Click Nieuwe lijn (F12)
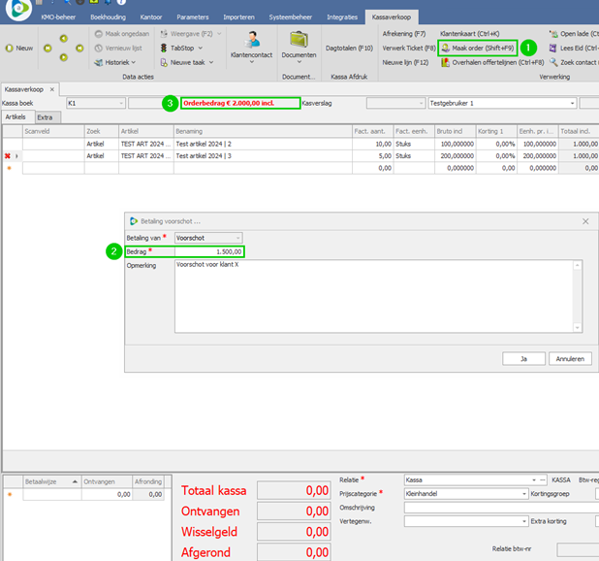 [x=405, y=62]
